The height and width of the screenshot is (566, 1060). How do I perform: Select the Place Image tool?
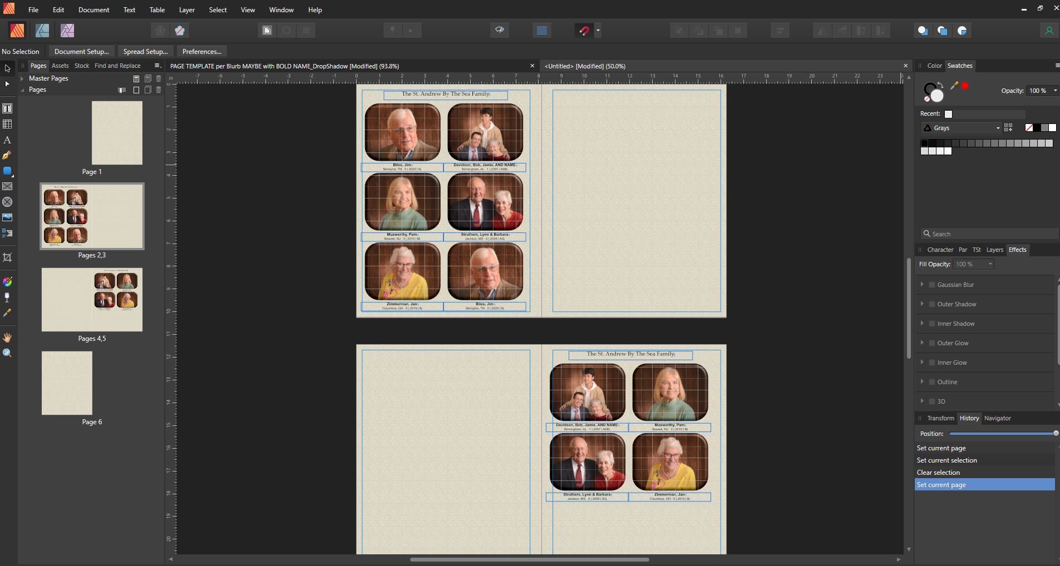pos(7,217)
